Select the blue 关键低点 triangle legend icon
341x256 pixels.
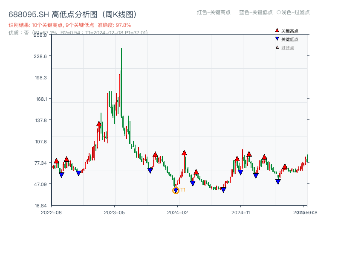[277, 39]
